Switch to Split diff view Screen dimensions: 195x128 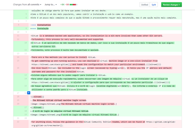154,5
